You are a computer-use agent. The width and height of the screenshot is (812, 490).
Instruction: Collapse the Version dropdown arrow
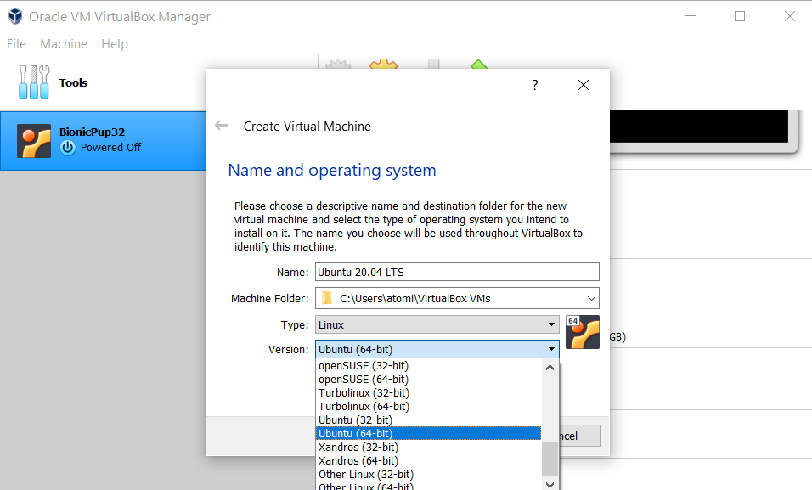coord(551,349)
